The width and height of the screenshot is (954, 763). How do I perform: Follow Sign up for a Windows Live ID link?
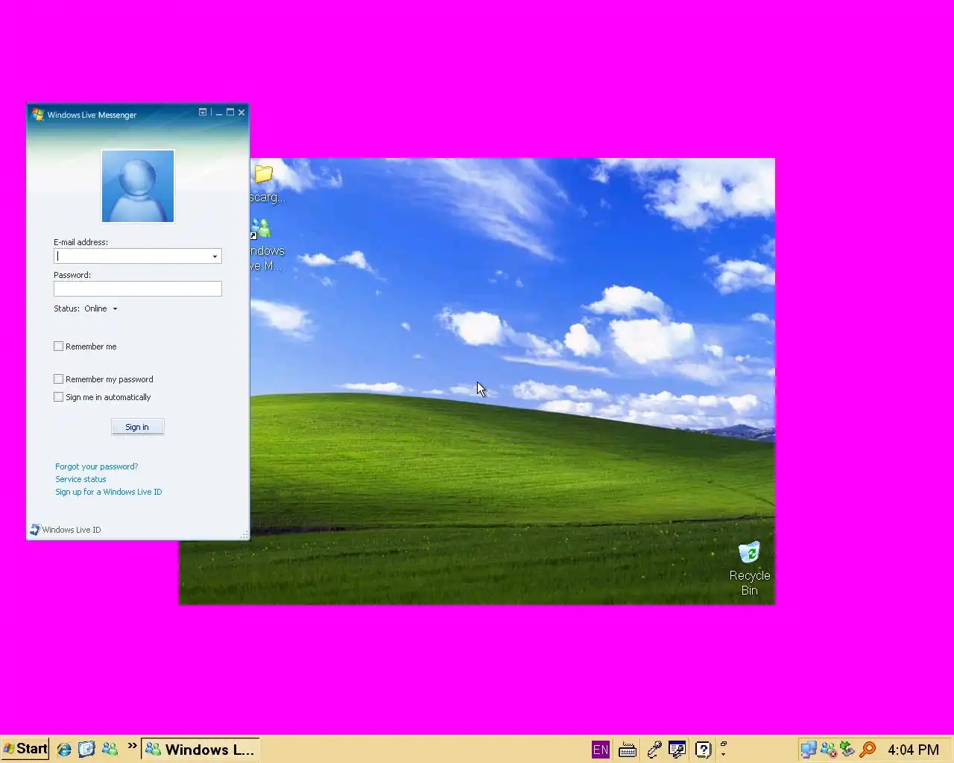point(109,492)
